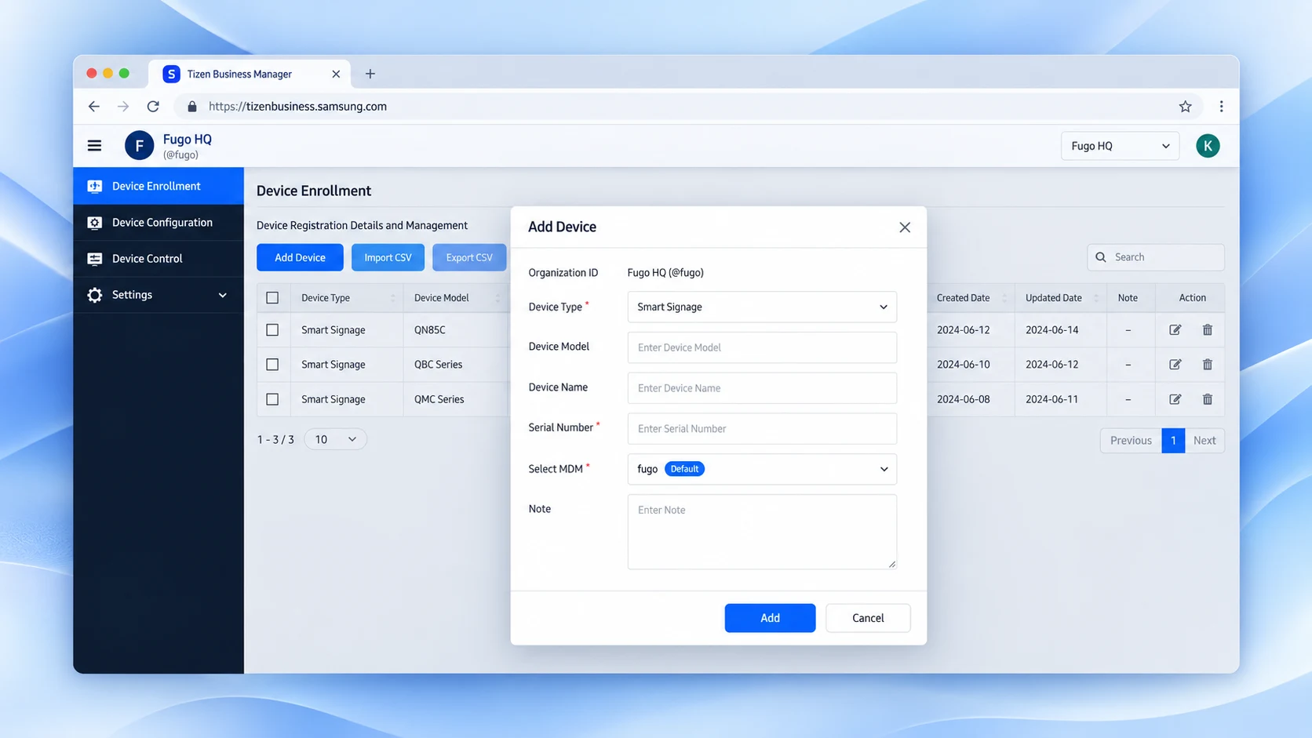The height and width of the screenshot is (738, 1312).
Task: Focus the Enter Device Model field
Action: (762, 347)
